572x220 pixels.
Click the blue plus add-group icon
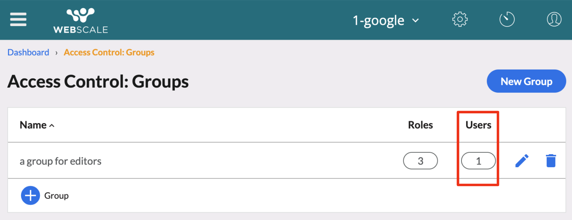pyautogui.click(x=30, y=196)
